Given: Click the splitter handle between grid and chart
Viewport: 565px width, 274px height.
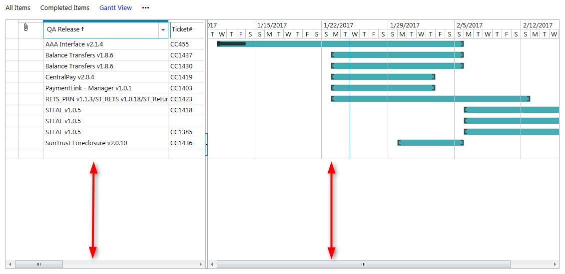Looking at the screenshot, I should pyautogui.click(x=206, y=144).
